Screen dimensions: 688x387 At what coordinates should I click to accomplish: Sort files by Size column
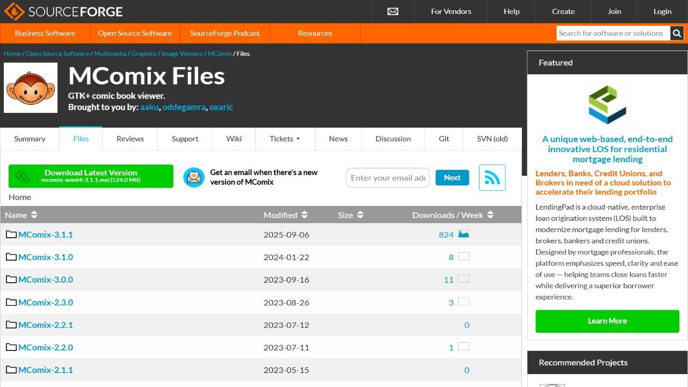[x=350, y=215]
